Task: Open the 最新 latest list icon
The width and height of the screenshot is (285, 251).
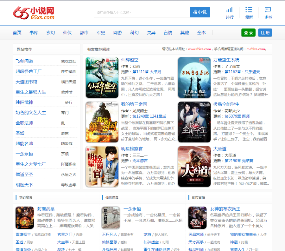Action: [x=249, y=13]
